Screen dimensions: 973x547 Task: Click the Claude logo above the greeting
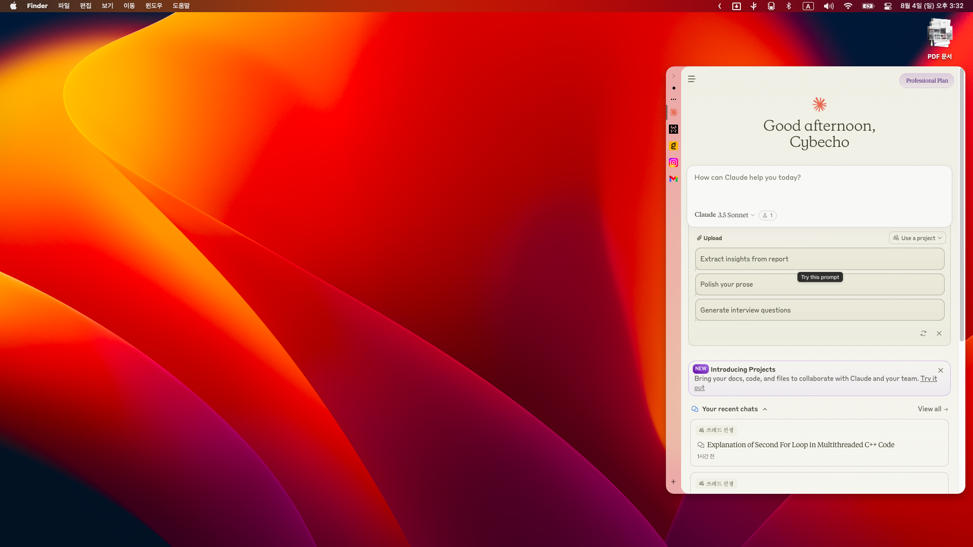[819, 104]
